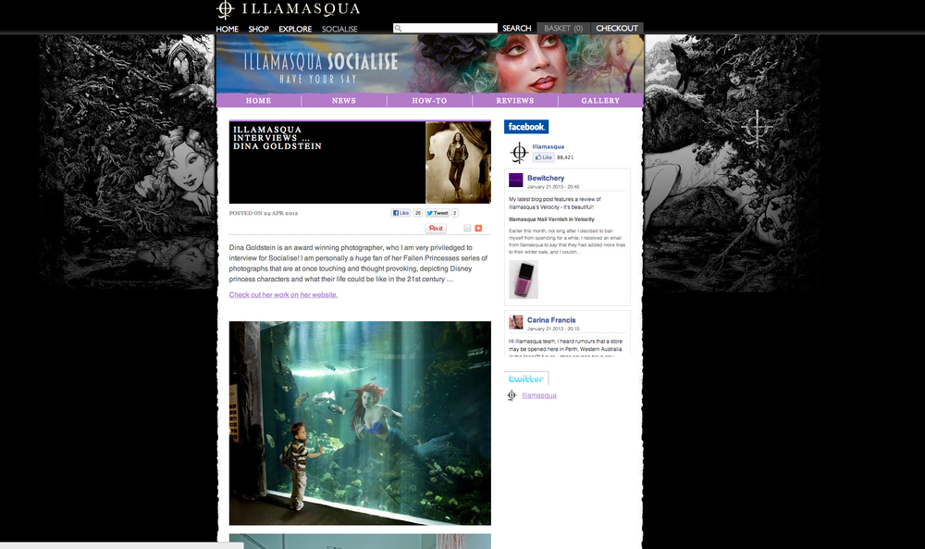This screenshot has width=925, height=549.
Task: Click the article title Illamasqua Interviews Dina Goldstein
Action: pos(277,138)
